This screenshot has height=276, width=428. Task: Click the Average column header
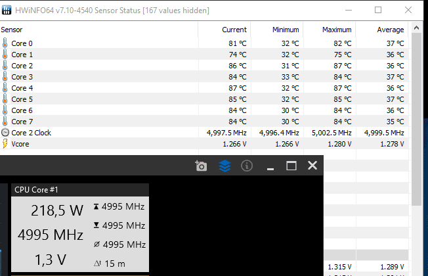point(391,30)
